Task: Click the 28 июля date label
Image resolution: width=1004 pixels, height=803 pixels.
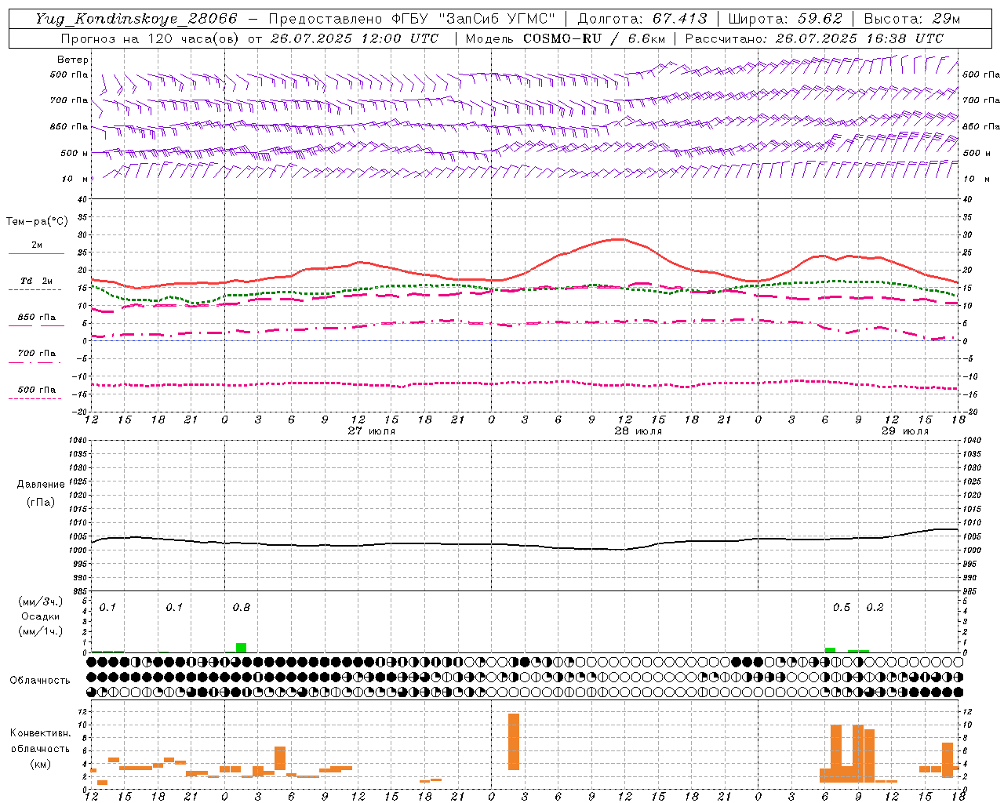Action: [x=638, y=431]
